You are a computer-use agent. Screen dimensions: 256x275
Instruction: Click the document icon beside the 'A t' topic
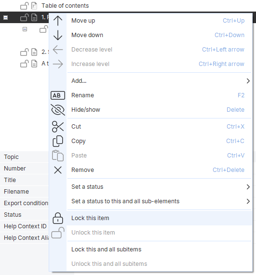(x=34, y=64)
